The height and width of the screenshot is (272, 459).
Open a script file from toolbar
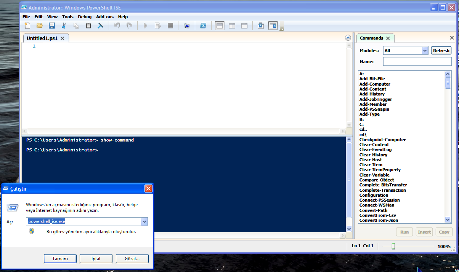point(40,25)
